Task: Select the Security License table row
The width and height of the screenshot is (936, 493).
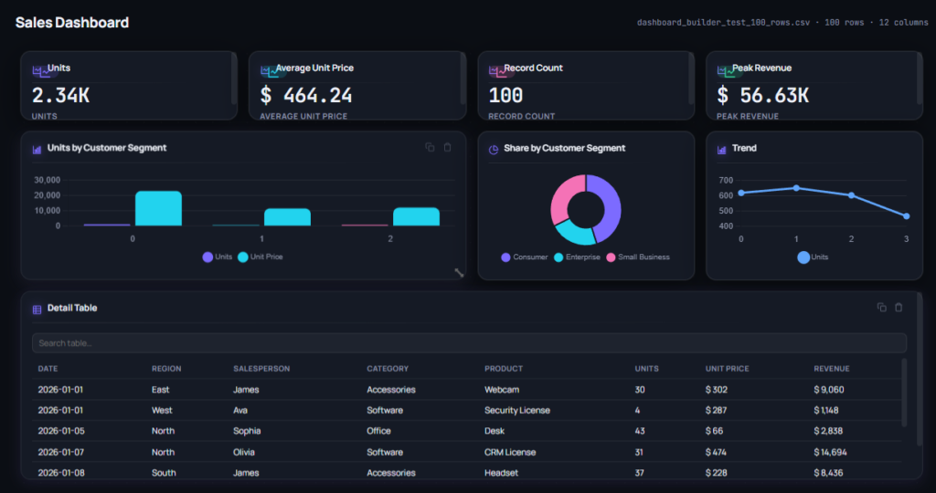Action: point(467,410)
